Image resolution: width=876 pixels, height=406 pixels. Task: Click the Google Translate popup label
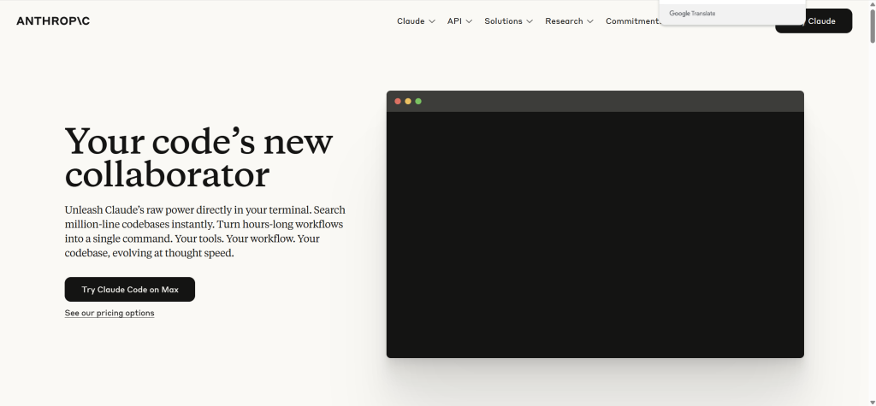tap(692, 14)
